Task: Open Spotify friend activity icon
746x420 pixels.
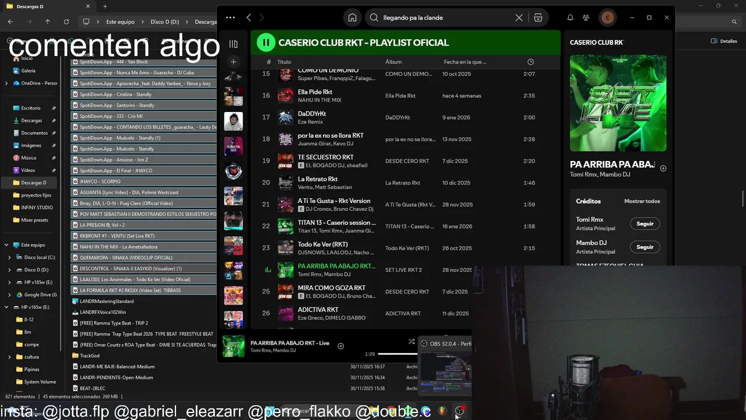Action: click(586, 17)
